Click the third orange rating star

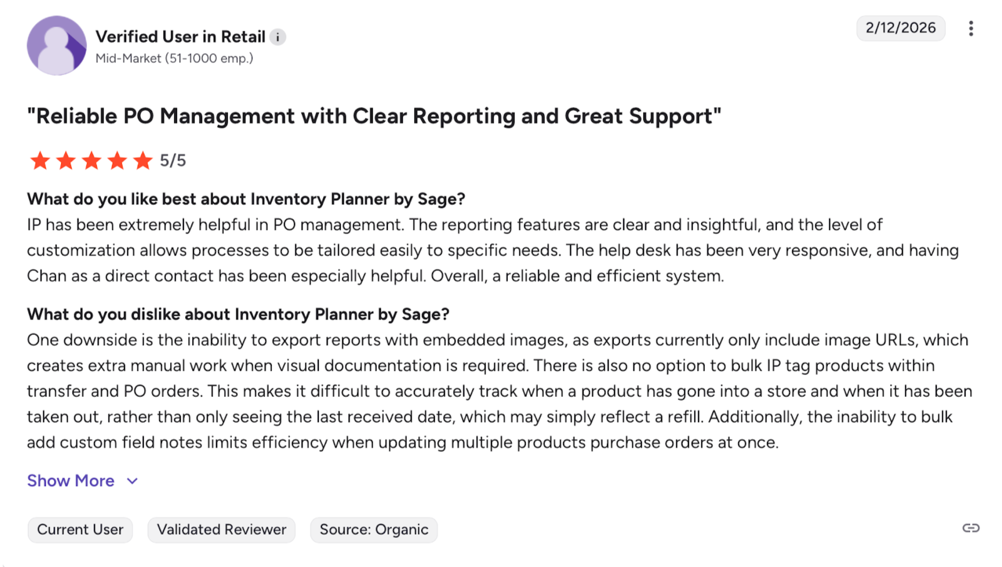tap(92, 160)
